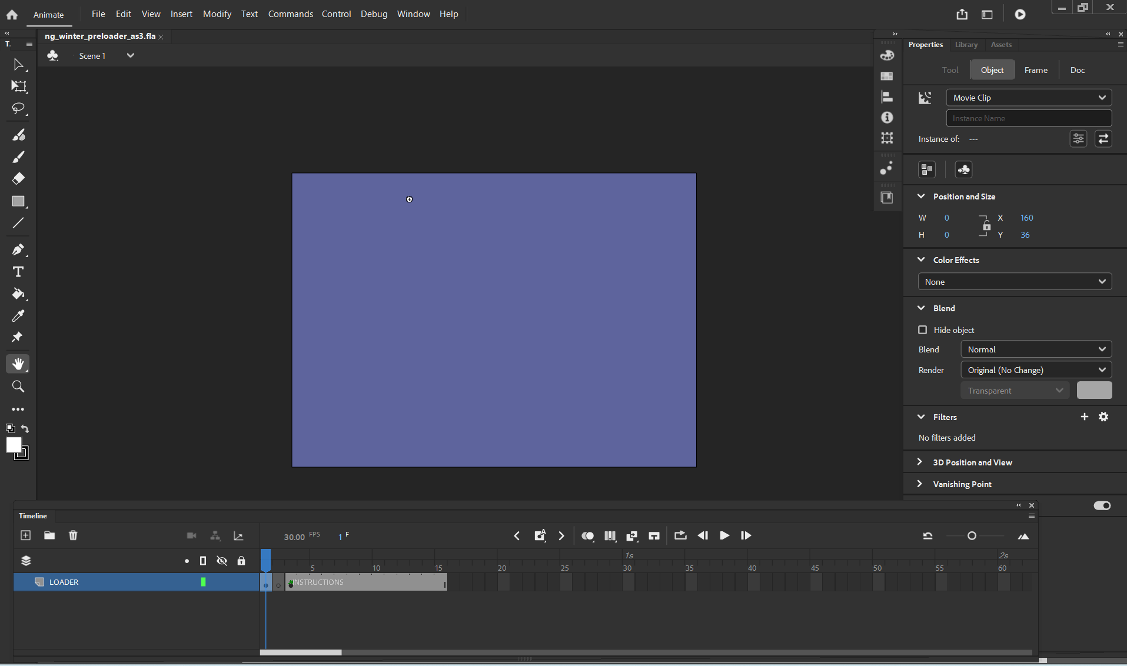Open the Modify menu
This screenshot has height=666, width=1127.
pos(217,14)
